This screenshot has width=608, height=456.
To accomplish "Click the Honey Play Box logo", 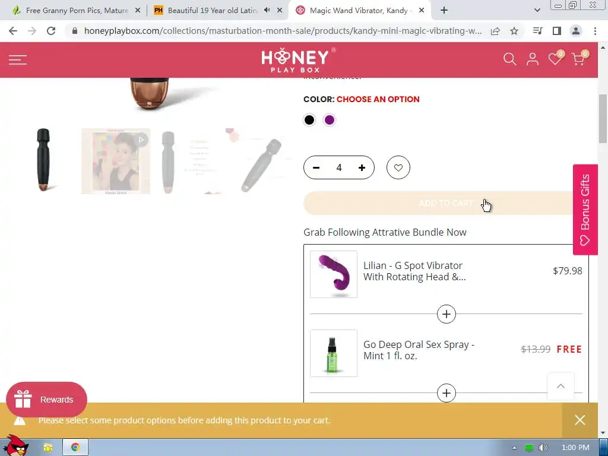I will [298, 60].
